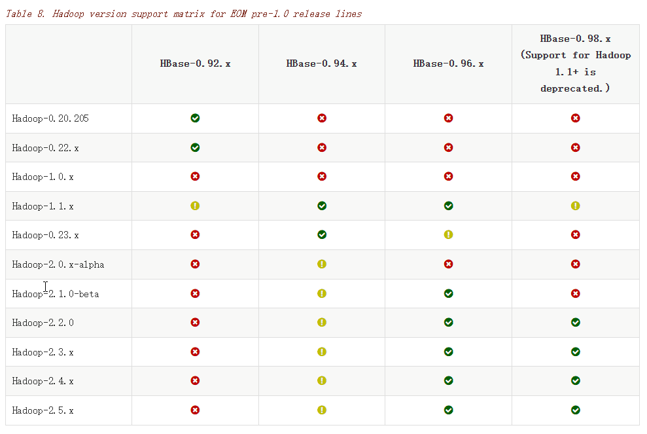
Task: Click the HBase-0.98.x deprecated header cell
Action: 575,63
